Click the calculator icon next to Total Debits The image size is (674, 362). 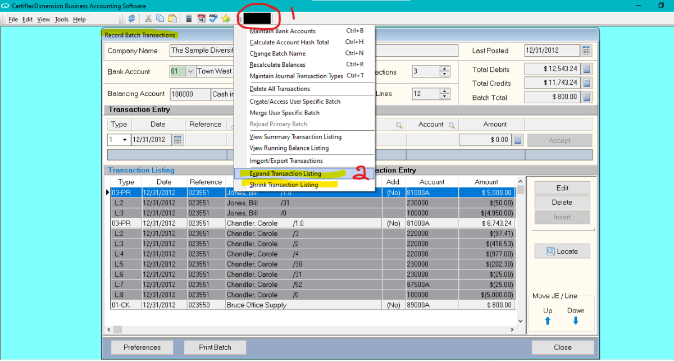point(586,69)
